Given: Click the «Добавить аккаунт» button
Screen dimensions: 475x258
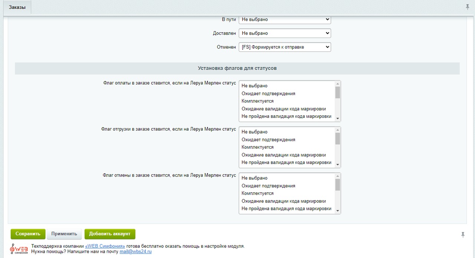Looking at the screenshot, I should click(110, 234).
